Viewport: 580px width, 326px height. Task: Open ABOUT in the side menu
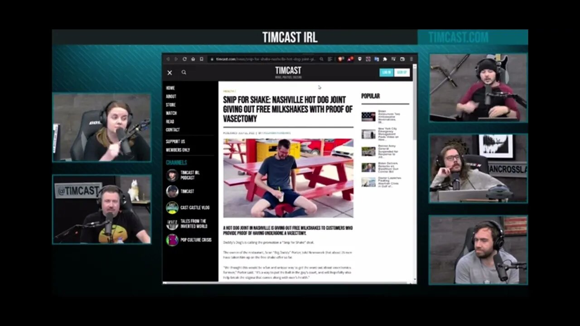[x=171, y=96]
